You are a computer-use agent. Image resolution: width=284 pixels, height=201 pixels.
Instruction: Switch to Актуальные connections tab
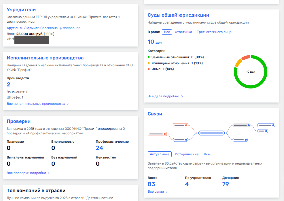click(x=160, y=154)
